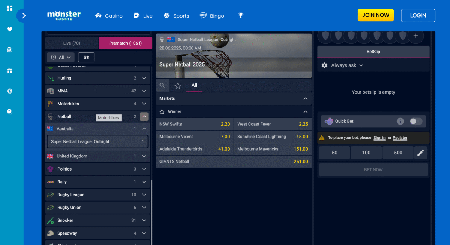Expand the Snooker category
450x245 pixels.
(144, 220)
